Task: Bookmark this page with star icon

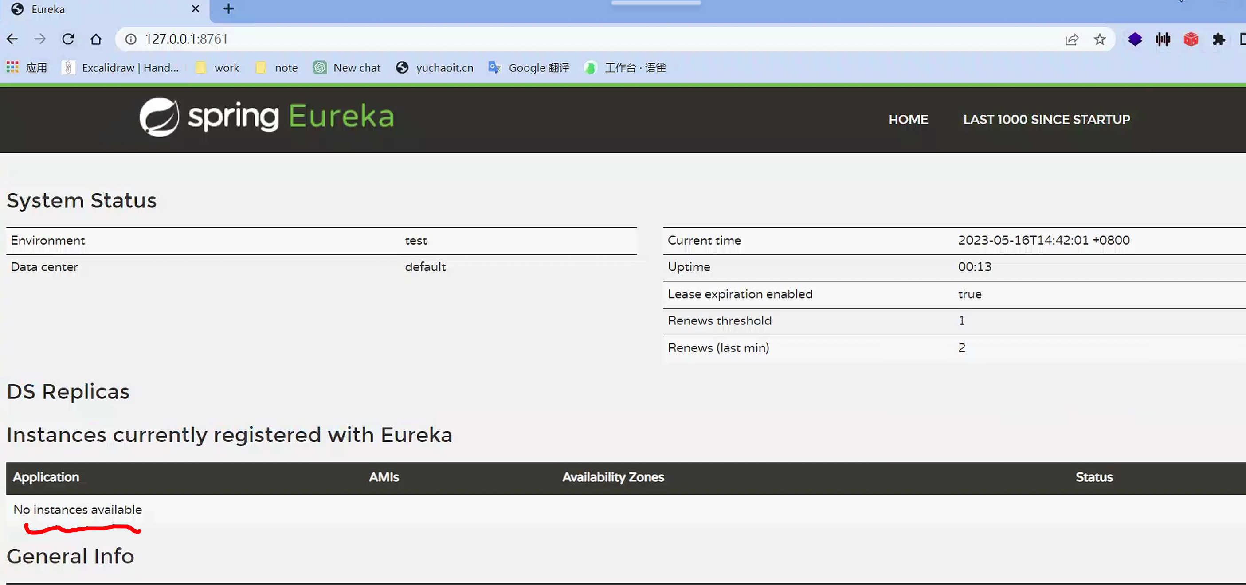Action: (x=1099, y=39)
